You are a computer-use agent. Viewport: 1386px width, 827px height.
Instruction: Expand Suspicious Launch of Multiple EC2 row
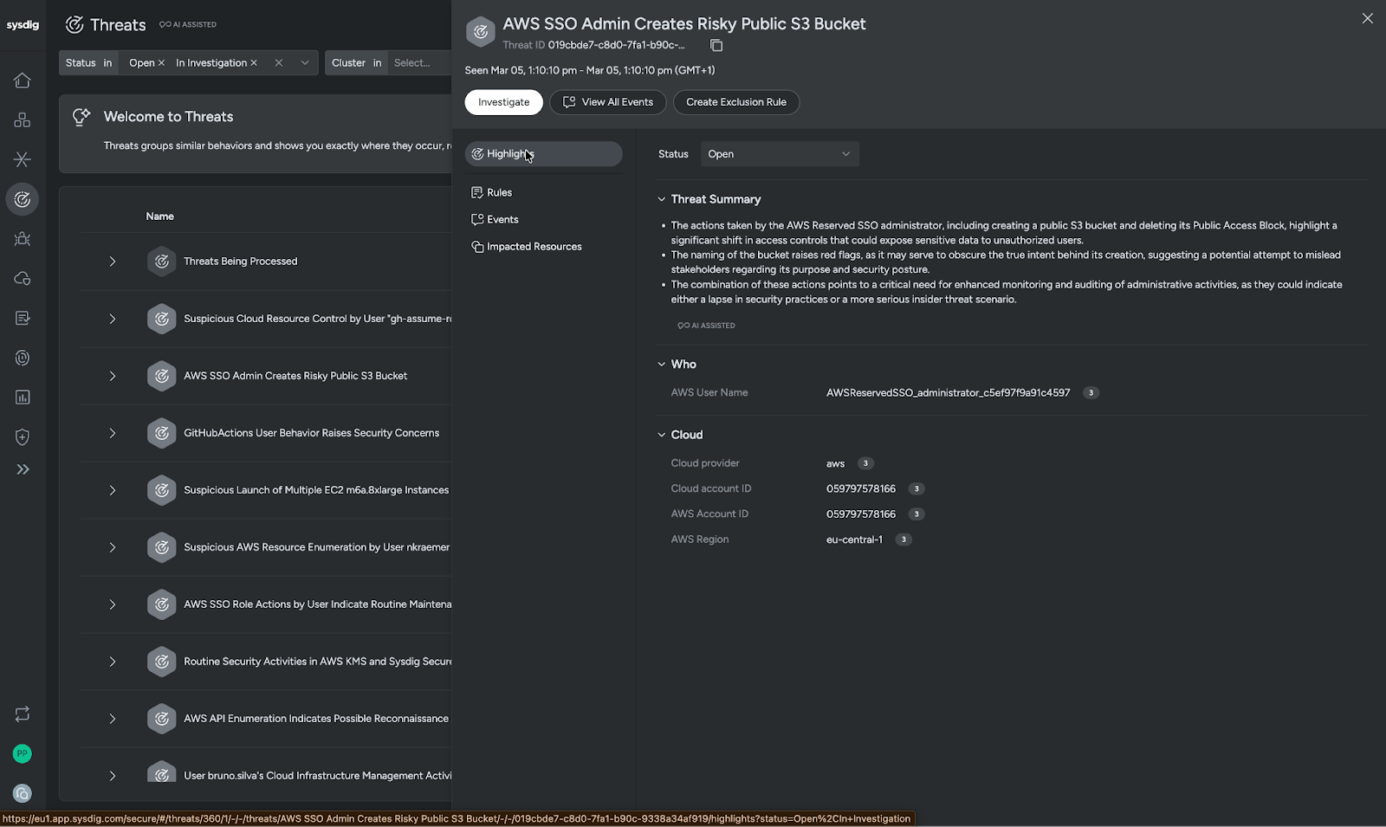point(112,490)
